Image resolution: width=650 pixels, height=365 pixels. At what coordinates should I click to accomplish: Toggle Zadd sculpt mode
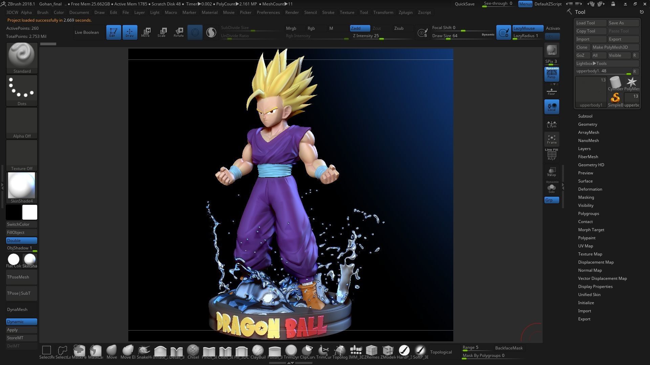[x=360, y=28]
